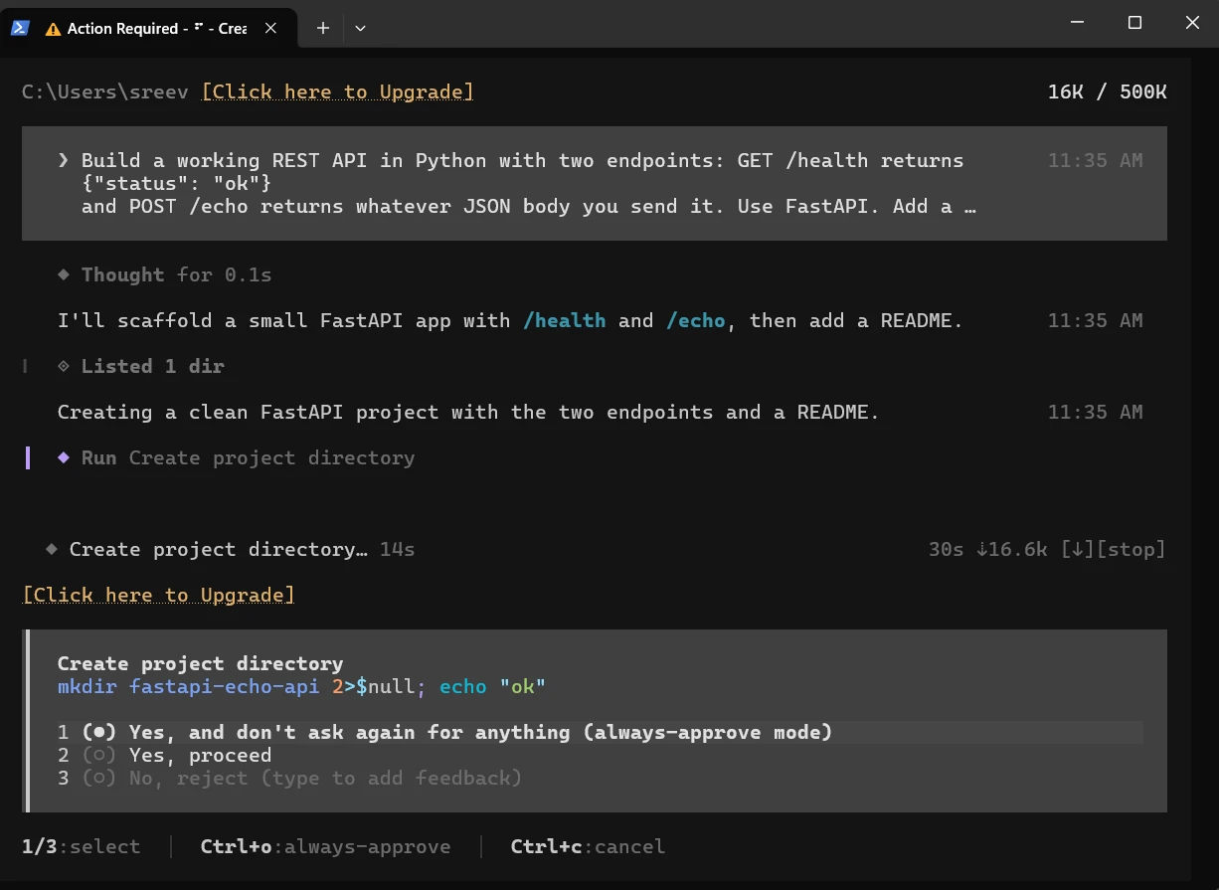
Task: Click the Ctrl+o always-approve hint
Action: pyautogui.click(x=325, y=846)
